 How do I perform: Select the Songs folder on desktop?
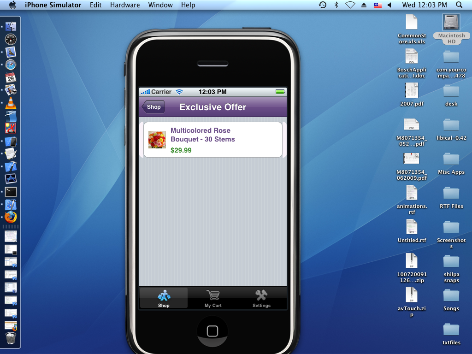click(451, 300)
